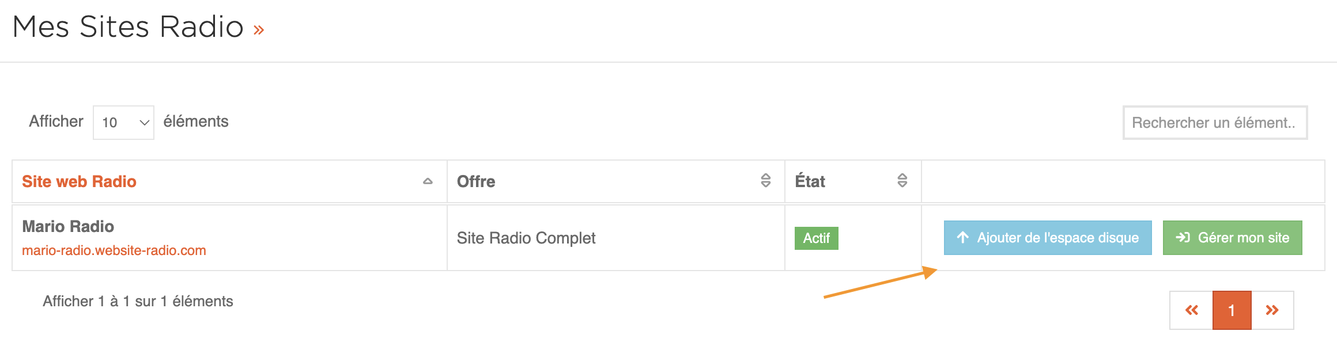Click the Site Radio Complet offer cell
The height and width of the screenshot is (350, 1337).
(526, 238)
